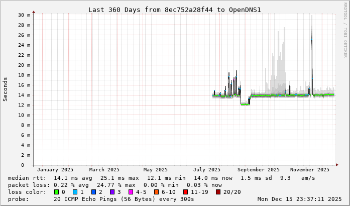Click the July 2025 time label
This screenshot has width=350, height=206.
tap(207, 170)
